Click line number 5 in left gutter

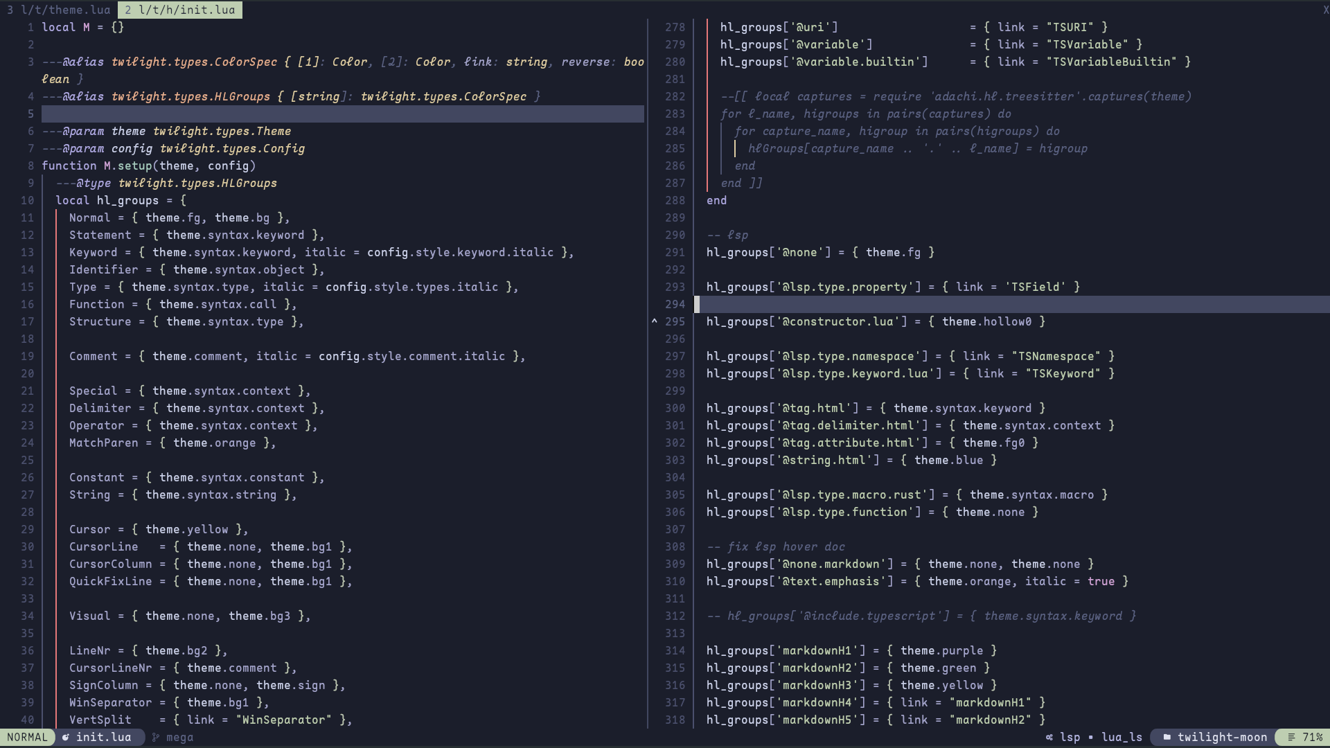point(30,114)
